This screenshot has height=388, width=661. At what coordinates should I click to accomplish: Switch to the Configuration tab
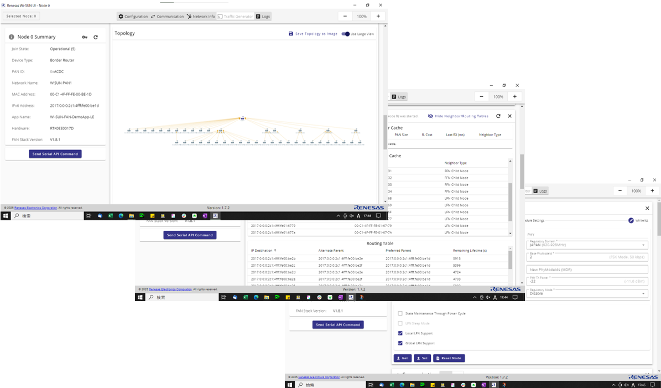coord(133,17)
